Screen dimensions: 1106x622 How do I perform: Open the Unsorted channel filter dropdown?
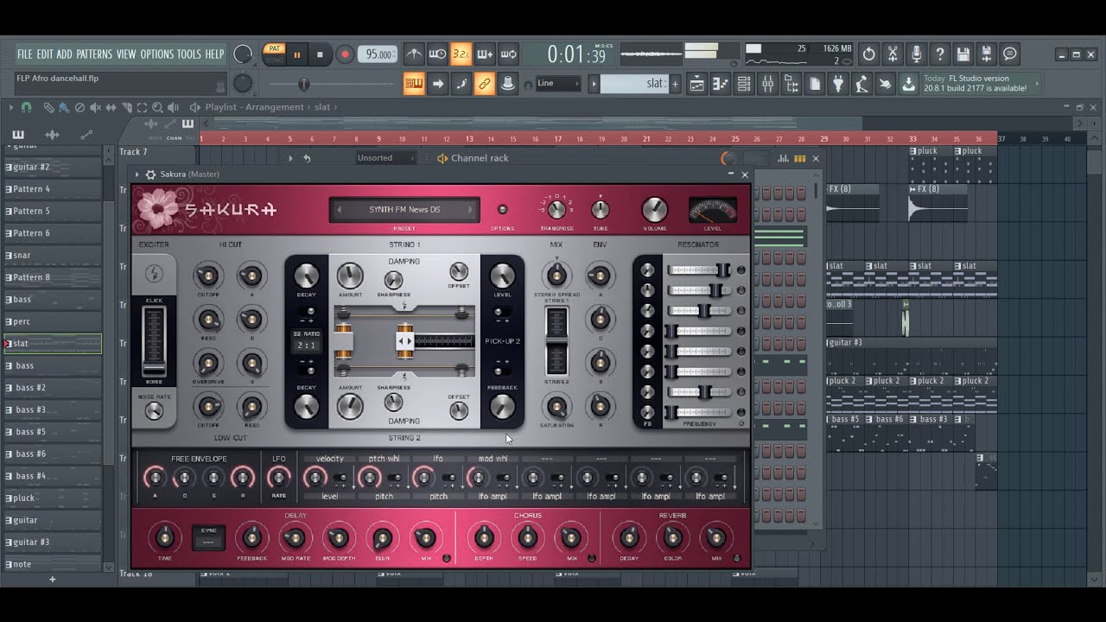pos(385,158)
